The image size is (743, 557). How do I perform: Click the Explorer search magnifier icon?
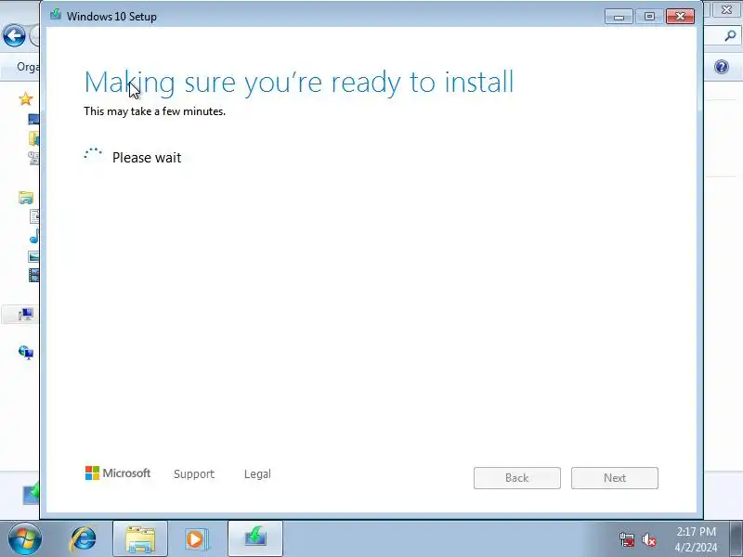point(730,35)
